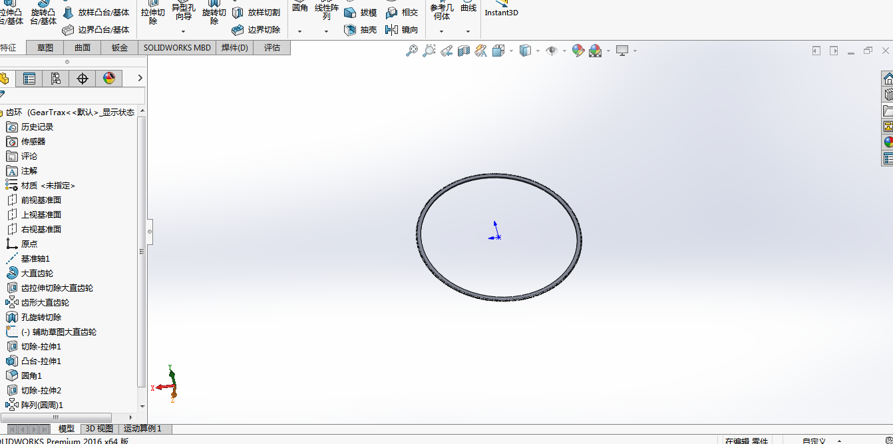
Task: Open the Linear Pattern (线性阵列) dropdown arrow
Action: tap(326, 31)
